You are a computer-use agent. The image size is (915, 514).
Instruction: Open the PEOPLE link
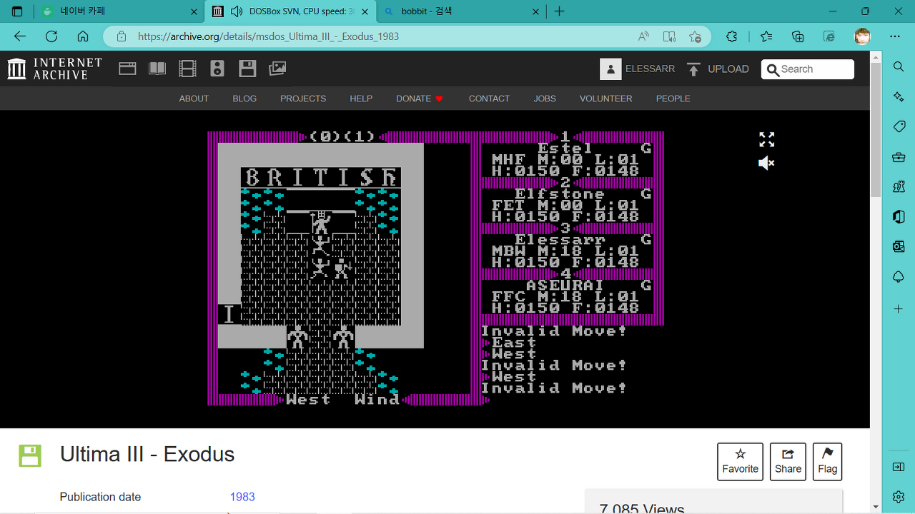click(x=673, y=99)
